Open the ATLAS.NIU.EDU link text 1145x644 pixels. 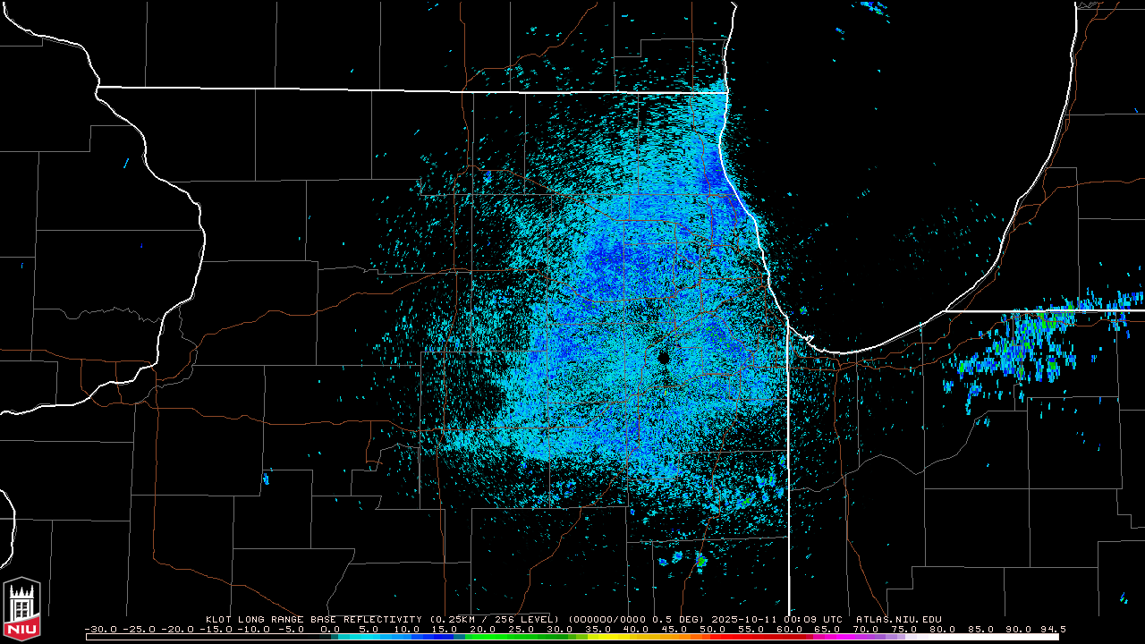tap(898, 619)
